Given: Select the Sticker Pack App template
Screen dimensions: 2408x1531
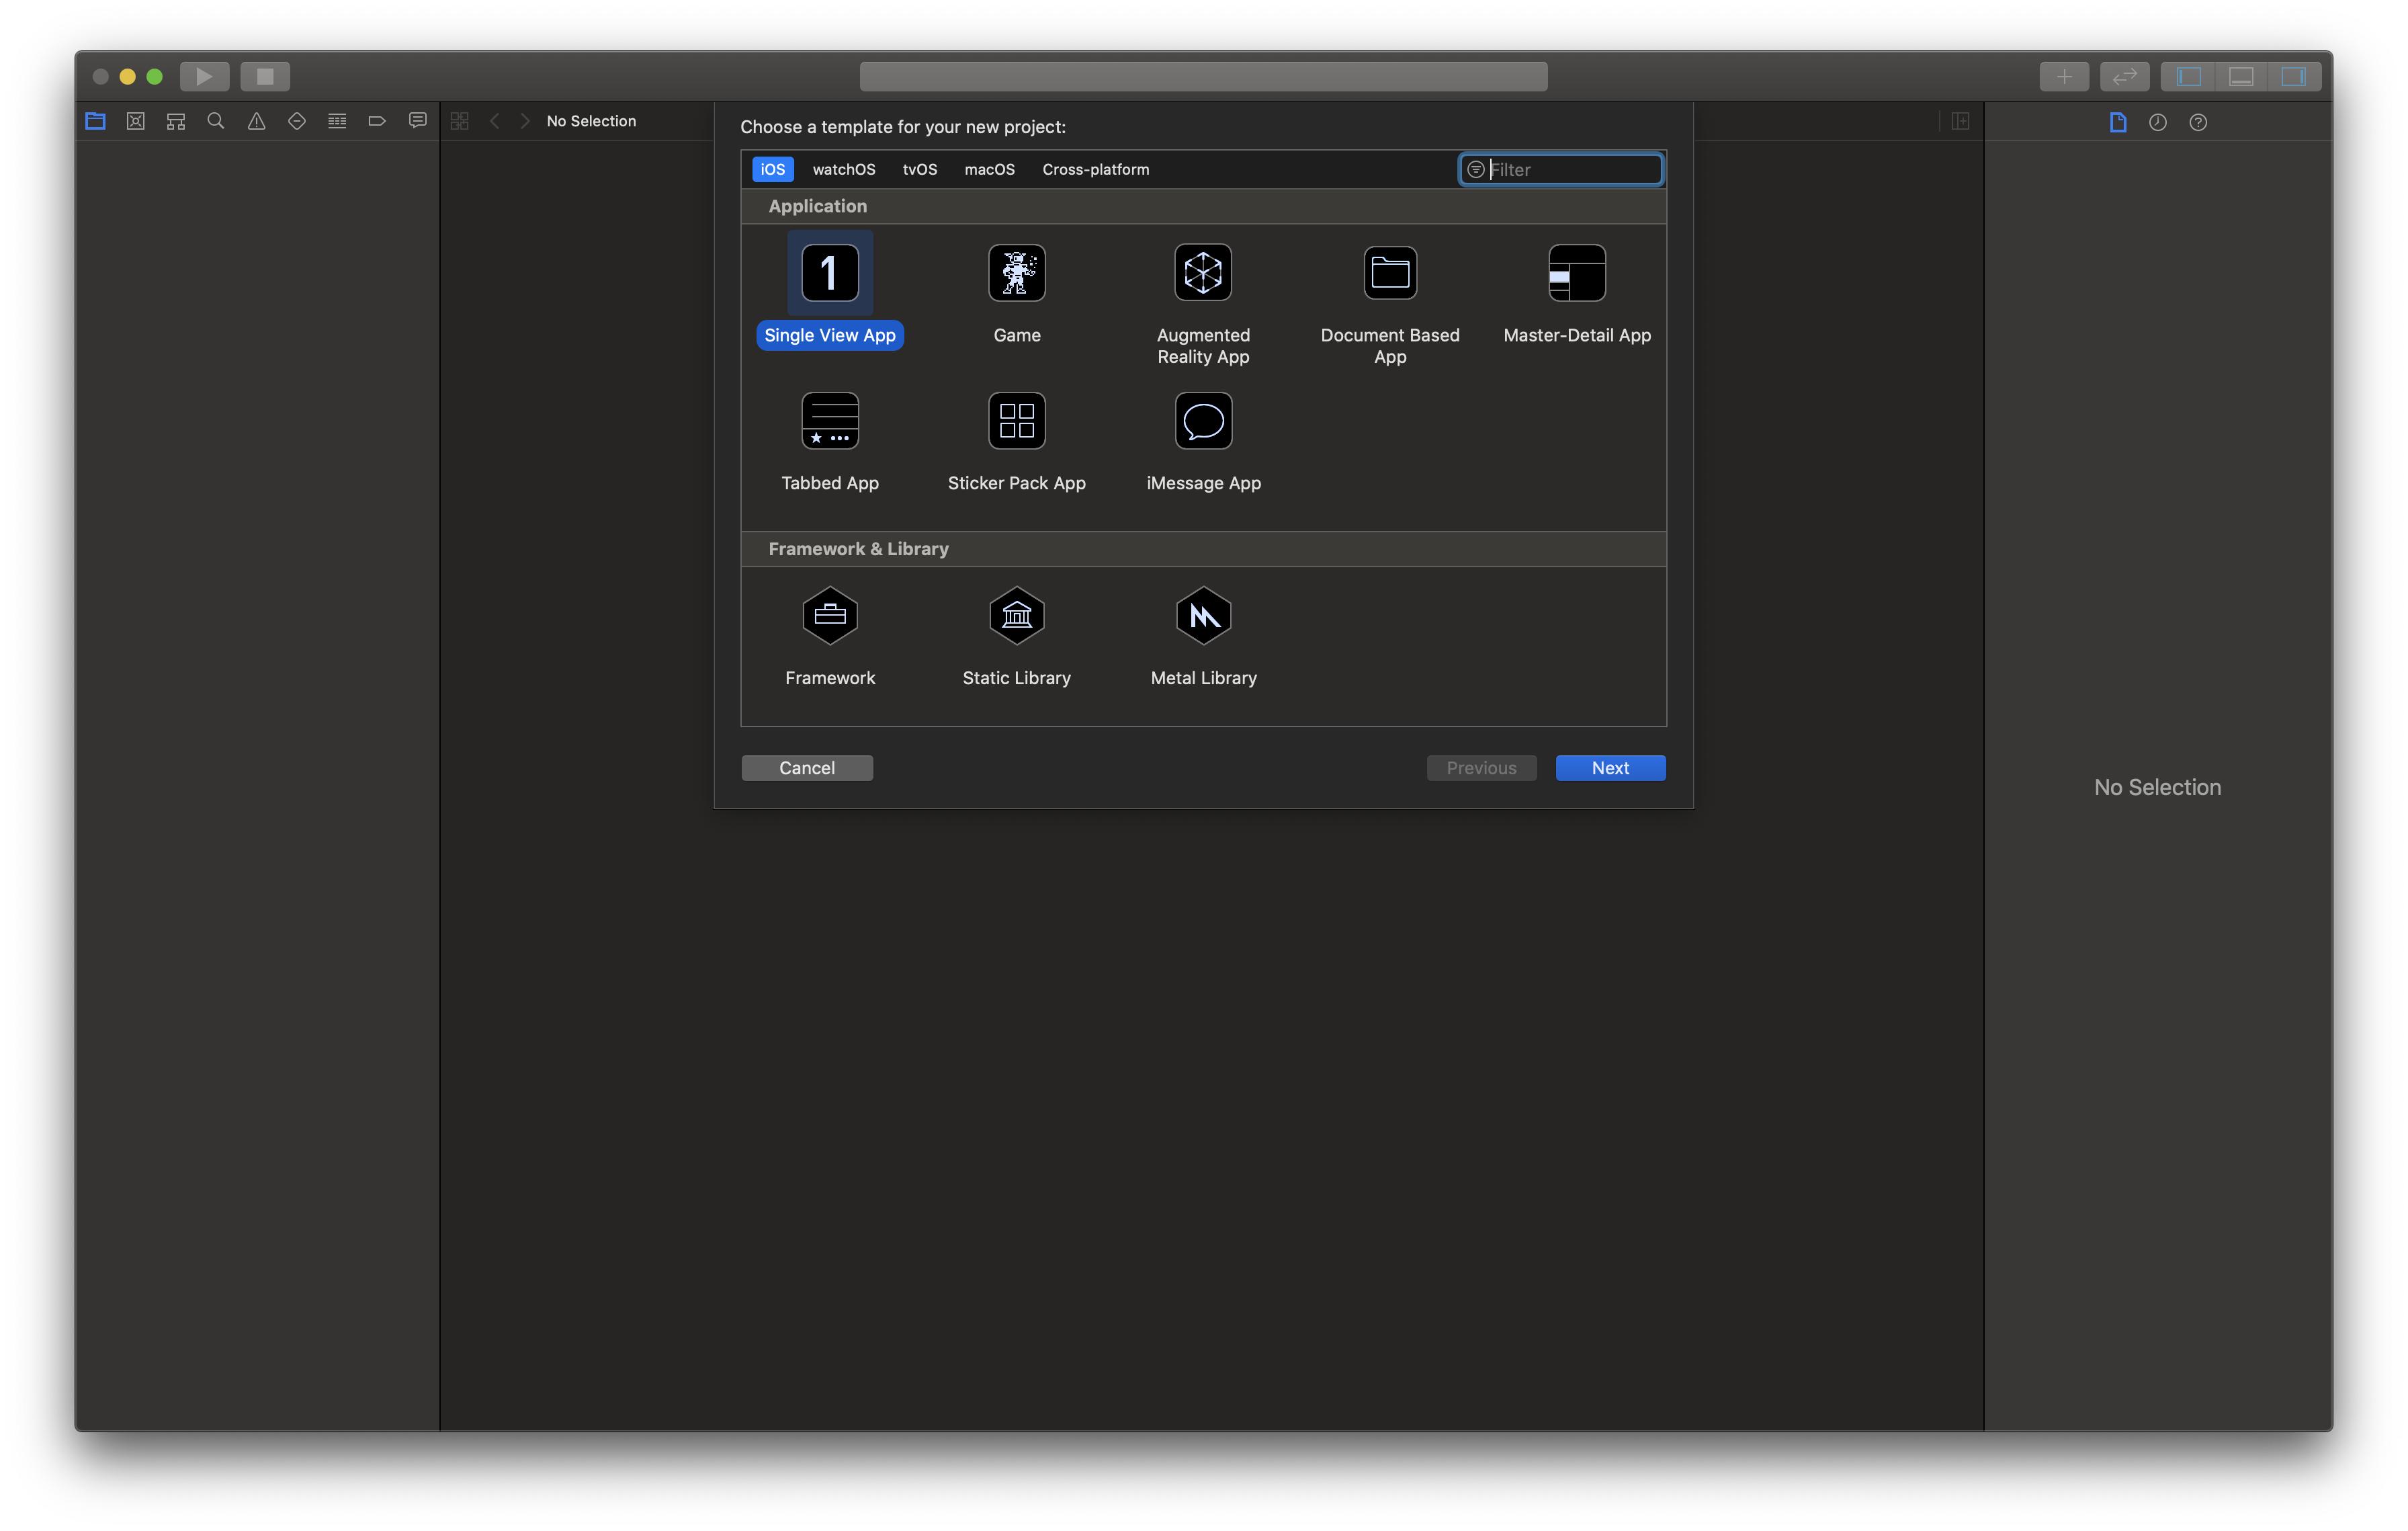Looking at the screenshot, I should point(1017,441).
